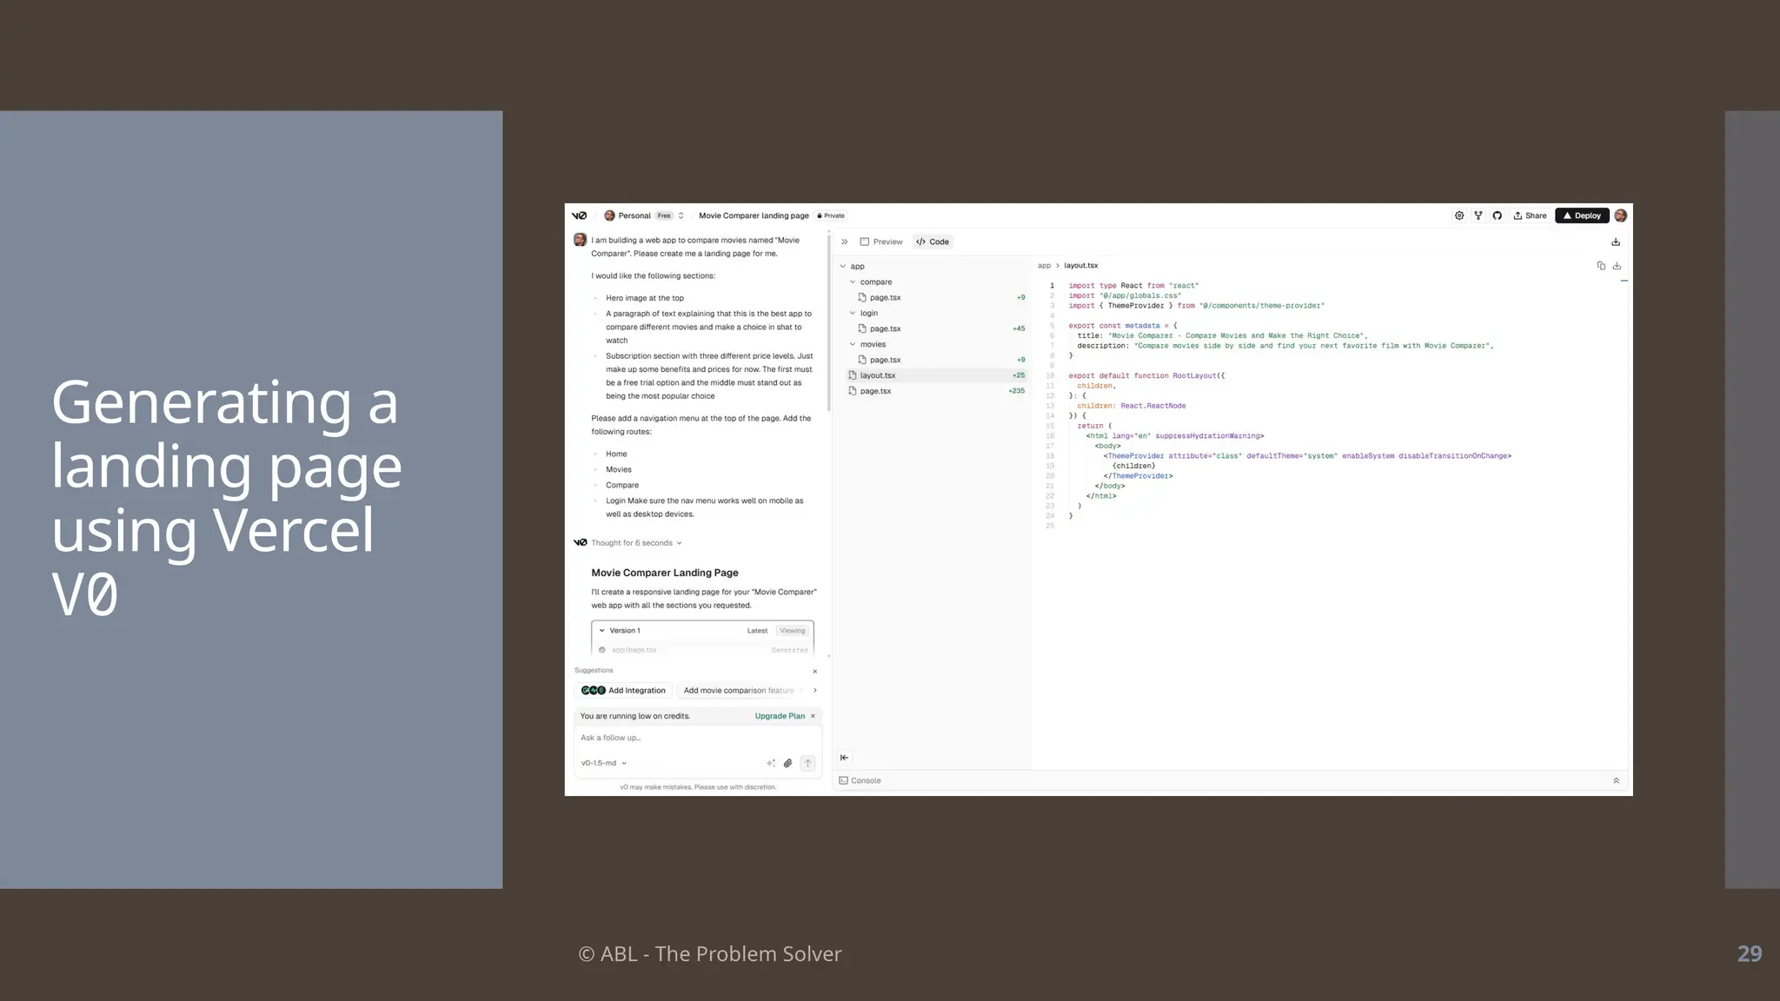Click the collapse file tree arrow icon
The image size is (1780, 1001).
tap(844, 758)
